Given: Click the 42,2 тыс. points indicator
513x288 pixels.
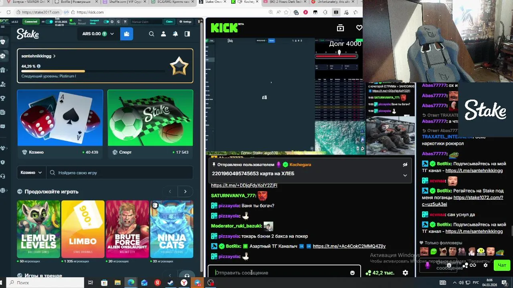Looking at the screenshot, I should [380, 273].
